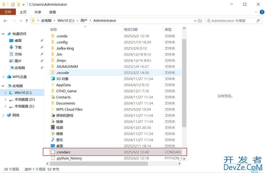Open the address bar history dropdown
The image size is (265, 173).
pyautogui.click(x=195, y=21)
